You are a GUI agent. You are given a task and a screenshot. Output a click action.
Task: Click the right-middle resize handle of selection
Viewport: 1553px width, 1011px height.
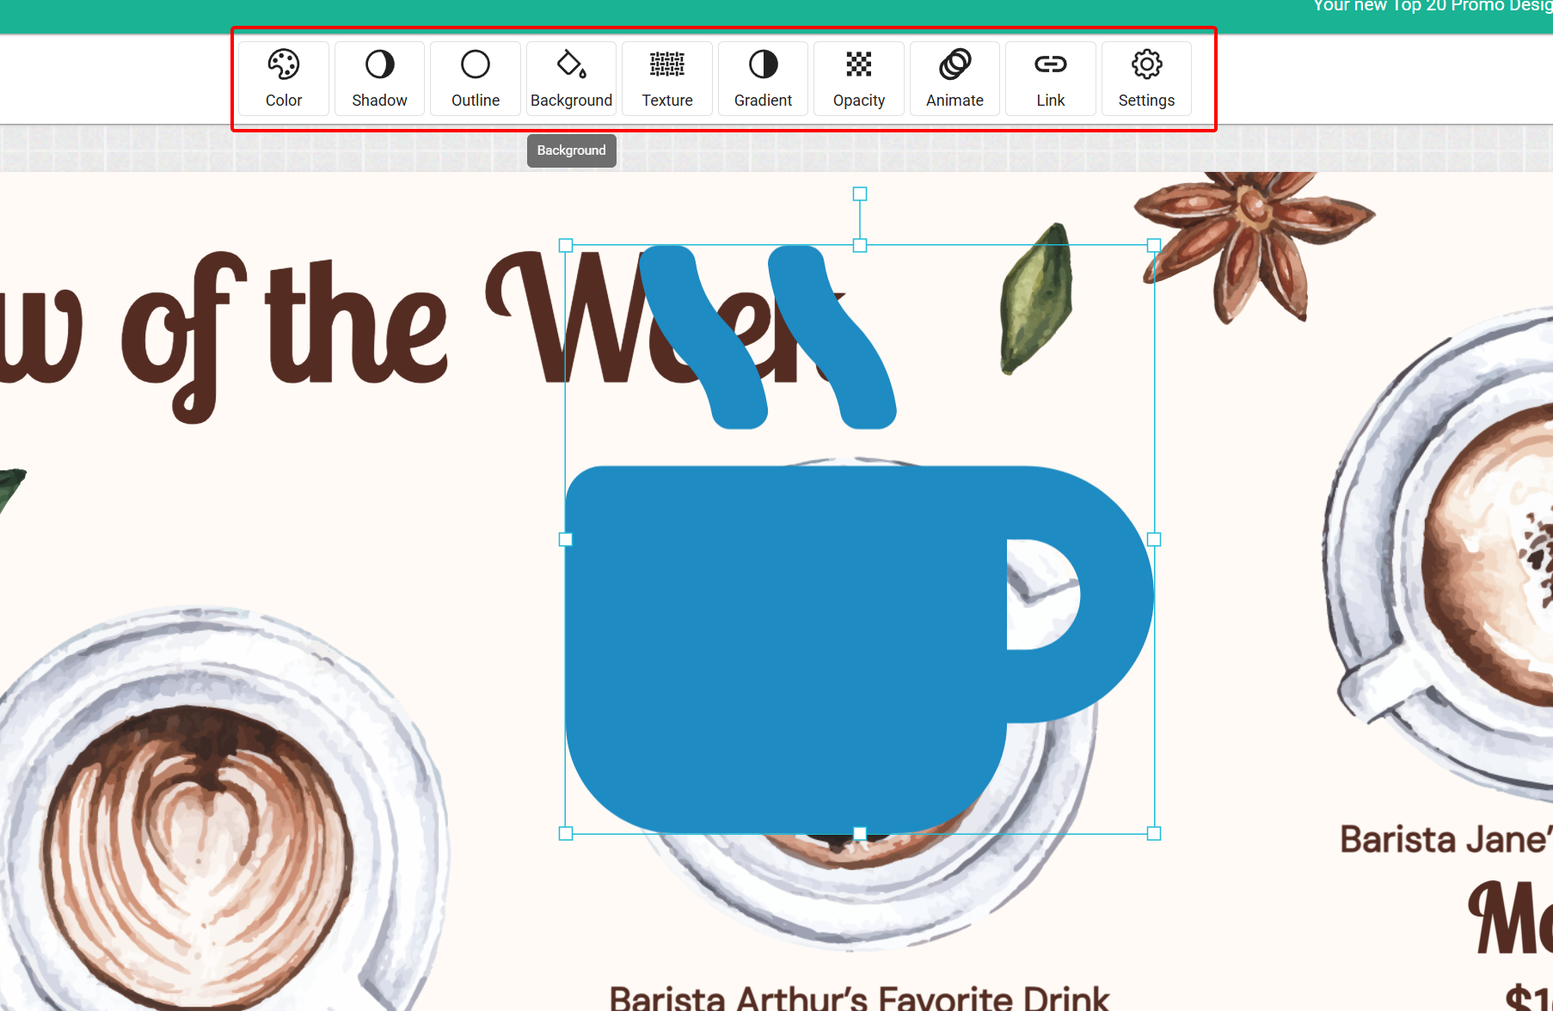coord(1154,540)
